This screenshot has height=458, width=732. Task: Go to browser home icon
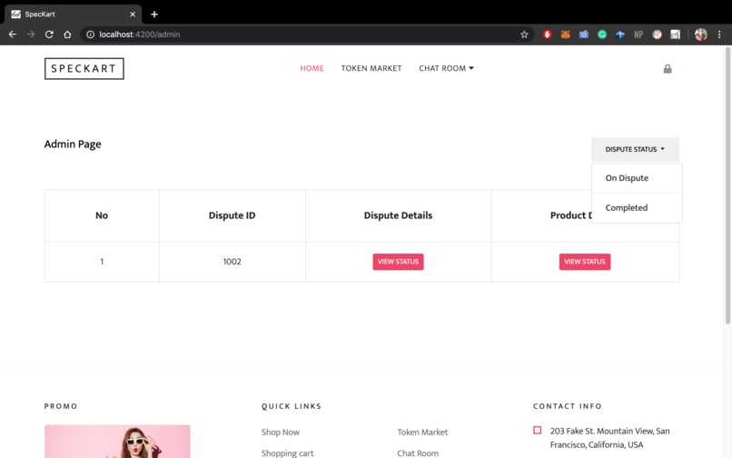tap(67, 35)
